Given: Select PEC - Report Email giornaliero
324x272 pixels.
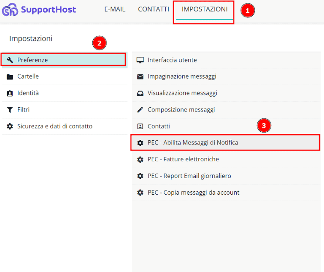Looking at the screenshot, I should coord(189,176).
